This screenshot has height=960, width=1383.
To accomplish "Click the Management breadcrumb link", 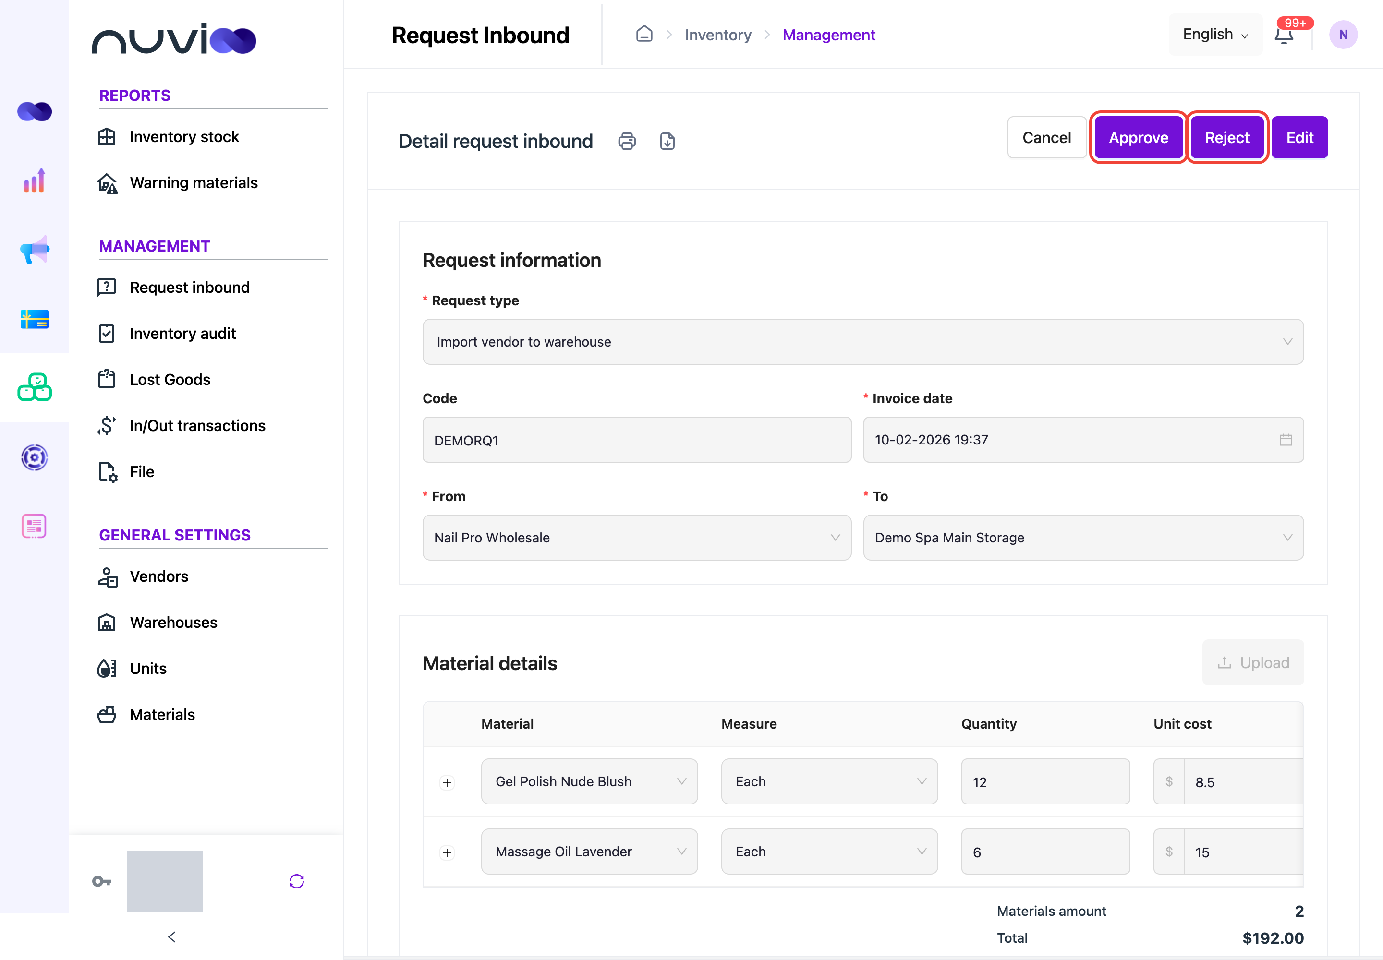I will point(829,35).
